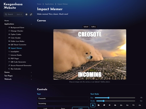
Task: Click the magnifier icon in the search box
Action: pos(6,14)
